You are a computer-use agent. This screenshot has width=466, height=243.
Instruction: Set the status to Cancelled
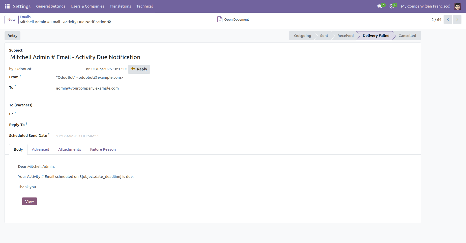pos(407,36)
